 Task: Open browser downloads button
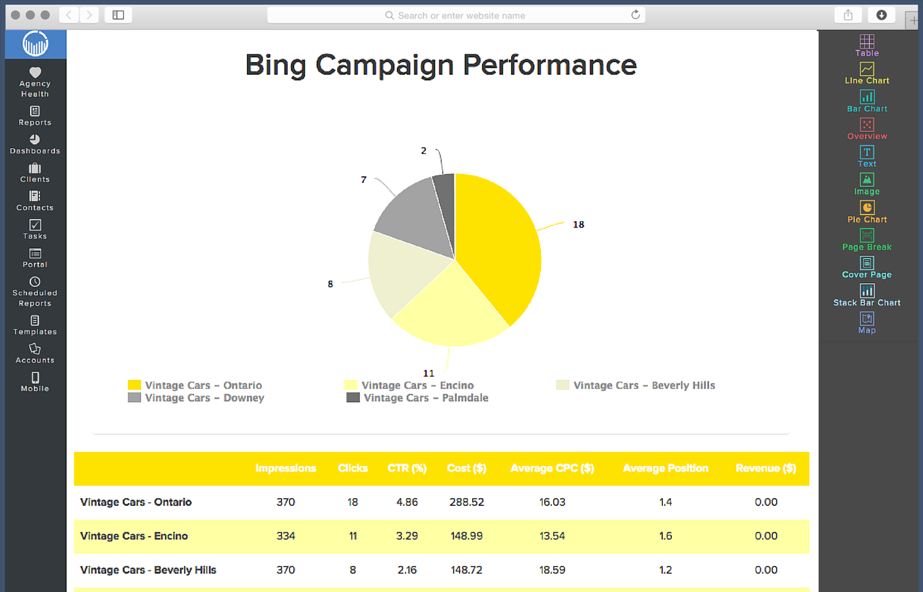(x=881, y=15)
